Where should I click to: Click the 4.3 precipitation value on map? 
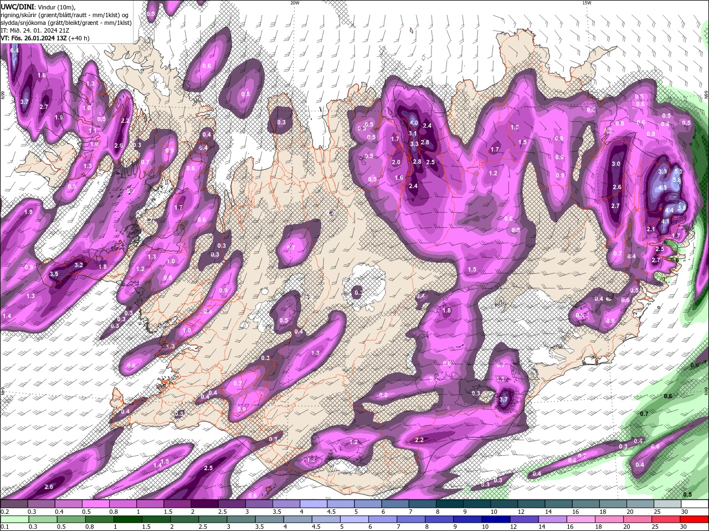click(662, 188)
